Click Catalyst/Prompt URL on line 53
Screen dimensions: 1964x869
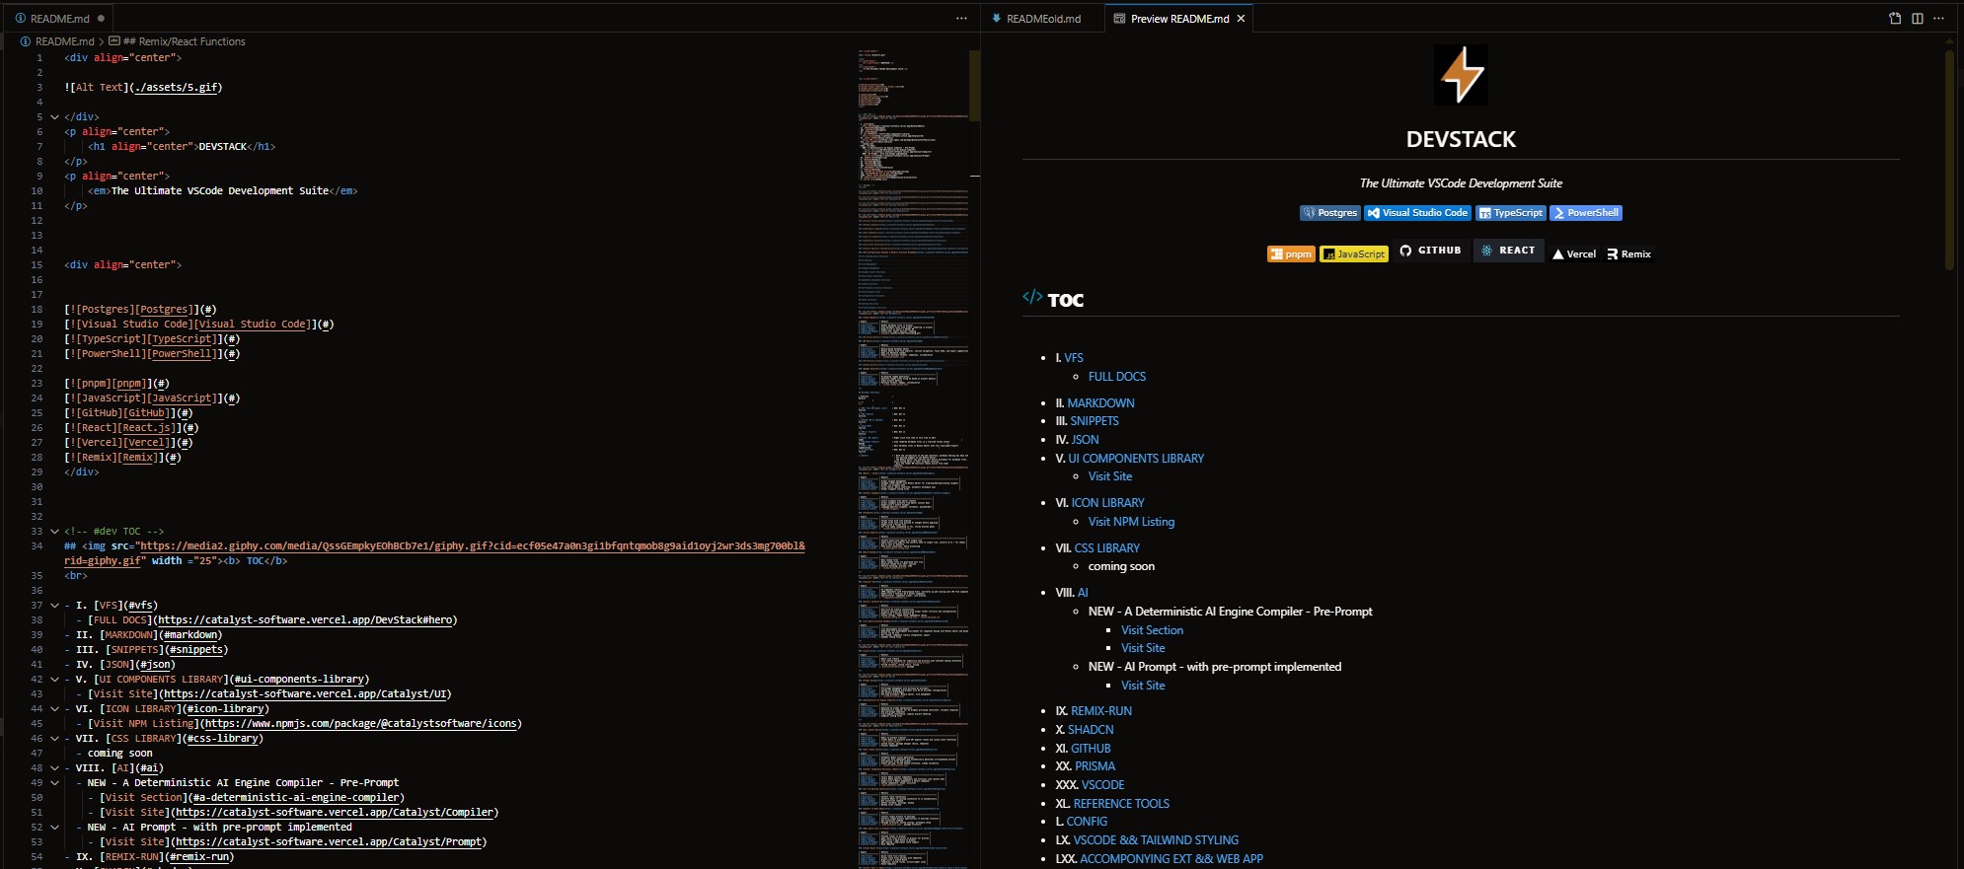(x=328, y=841)
